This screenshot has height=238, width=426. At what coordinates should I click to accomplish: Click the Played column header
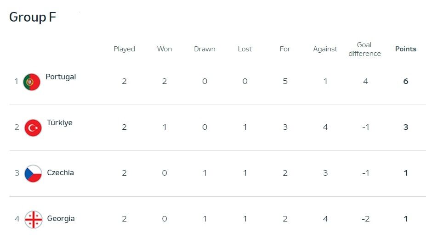point(124,49)
